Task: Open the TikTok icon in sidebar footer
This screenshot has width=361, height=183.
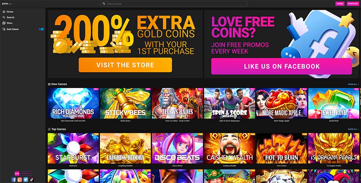Action: [x=32, y=179]
